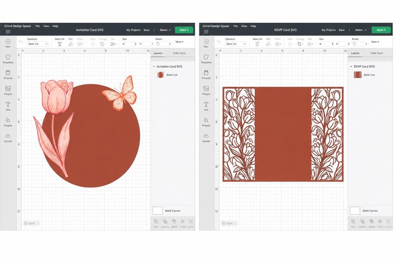Click Make It button in RSVP Card window
The height and width of the screenshot is (263, 396).
[x=382, y=30]
